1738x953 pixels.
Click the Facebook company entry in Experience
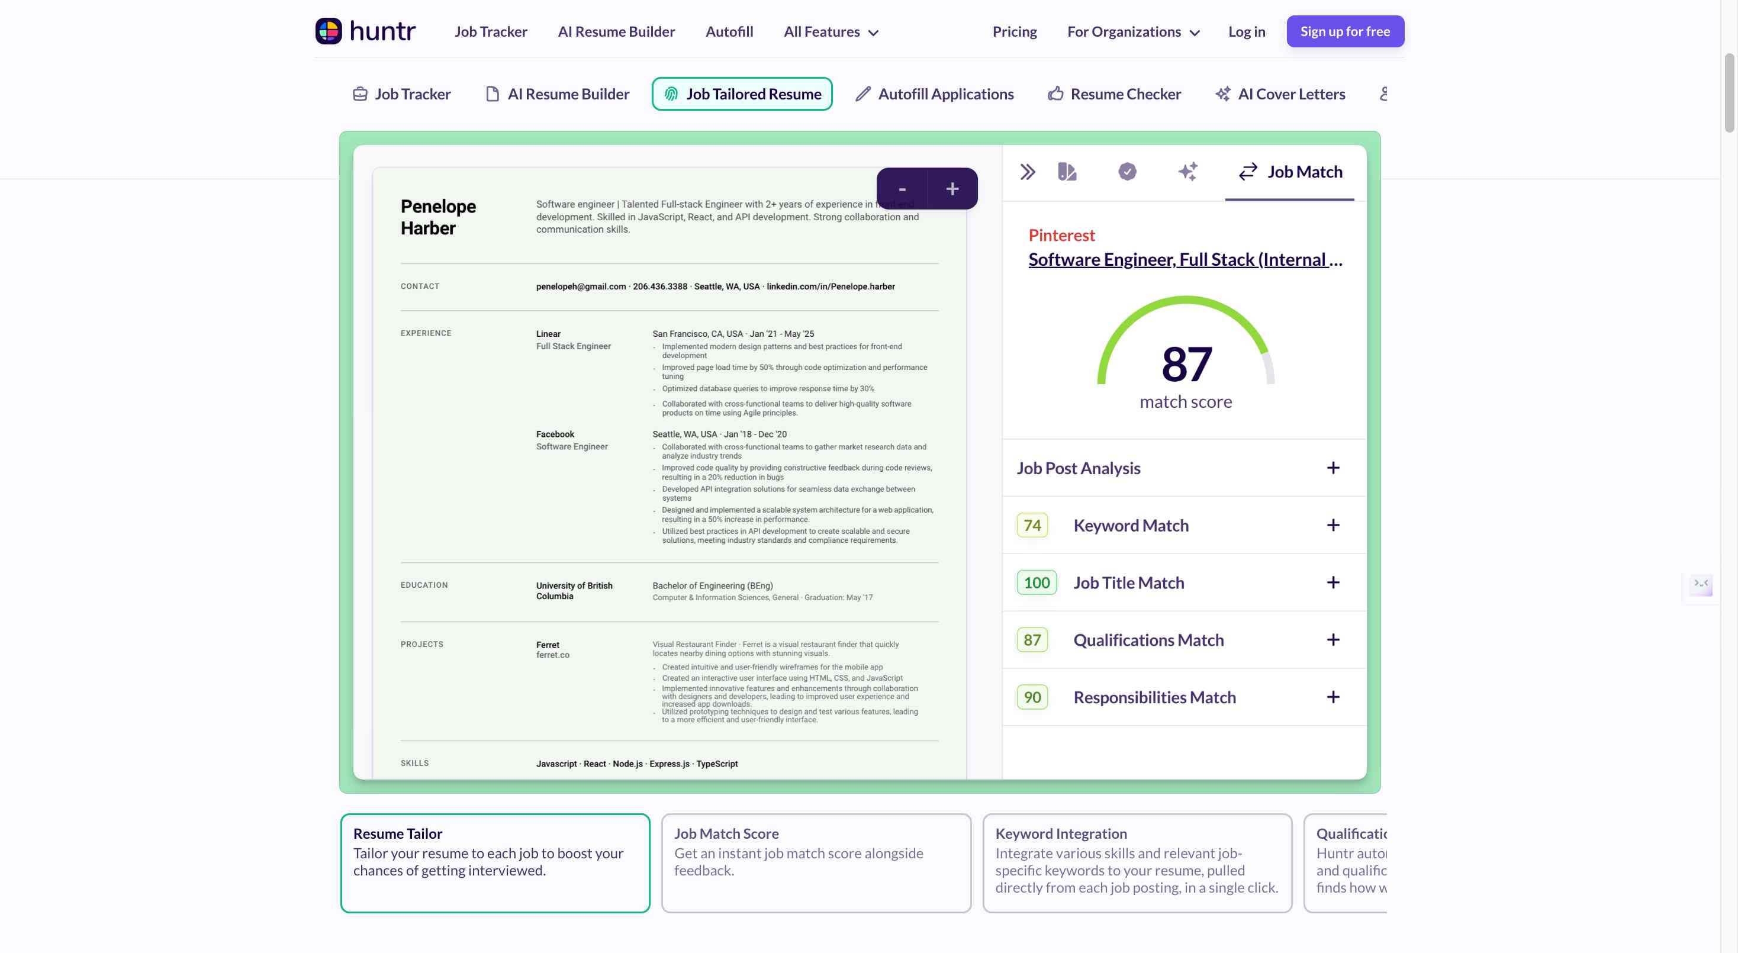(x=555, y=434)
